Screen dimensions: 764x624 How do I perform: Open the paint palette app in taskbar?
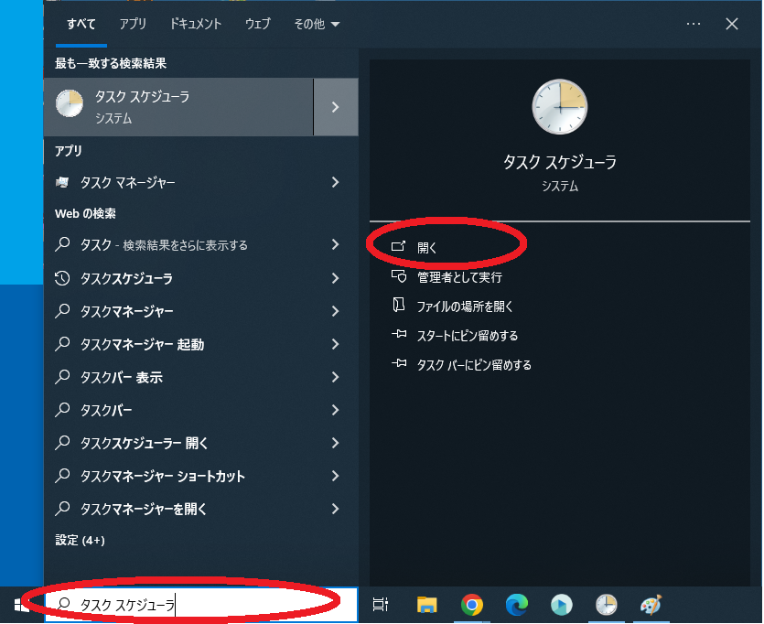pyautogui.click(x=651, y=604)
